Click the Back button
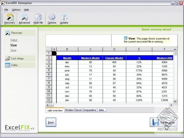Viewport: 184px width, 138px height. (x=51, y=122)
